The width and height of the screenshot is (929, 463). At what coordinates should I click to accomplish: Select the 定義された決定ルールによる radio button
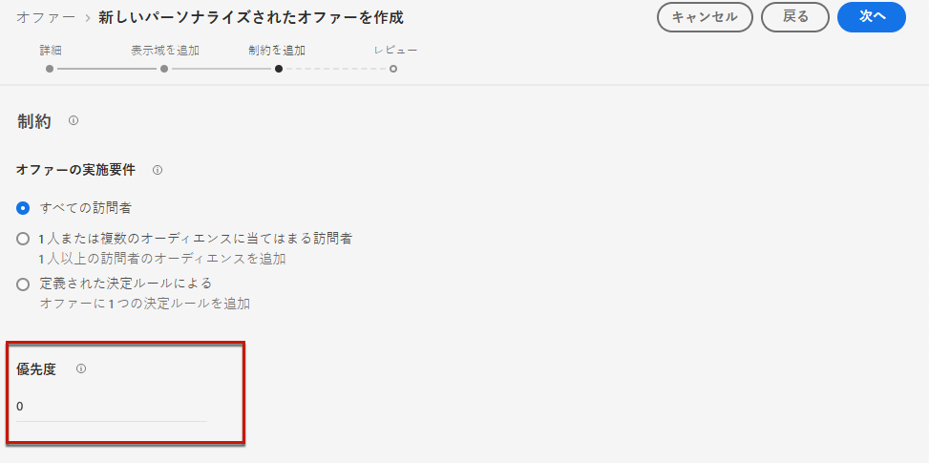(23, 284)
